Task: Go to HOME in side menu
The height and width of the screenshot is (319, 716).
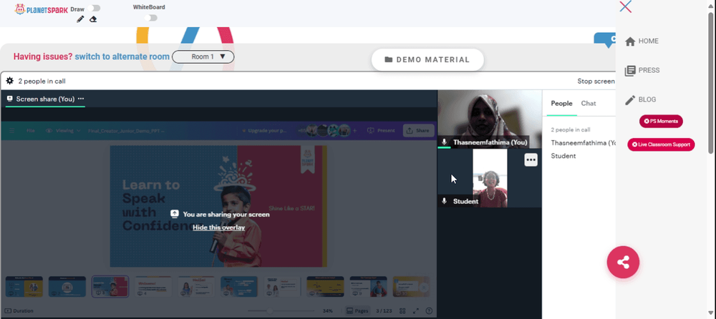Action: pos(642,41)
